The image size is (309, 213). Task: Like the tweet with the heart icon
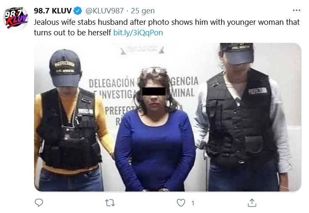coord(181,203)
